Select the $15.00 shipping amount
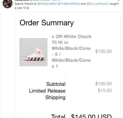The width and height of the screenshot is (123, 118). (105, 90)
